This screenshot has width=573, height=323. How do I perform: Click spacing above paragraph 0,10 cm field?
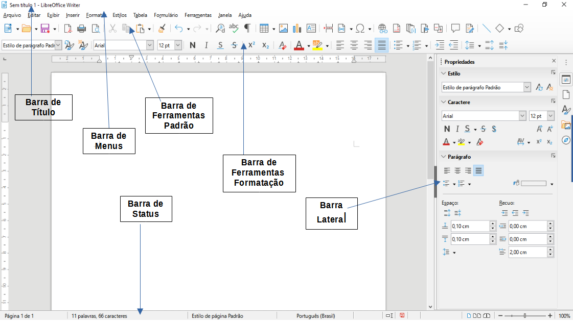(x=470, y=226)
